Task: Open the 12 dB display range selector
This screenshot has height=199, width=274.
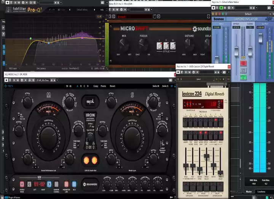Action: (x=99, y=17)
